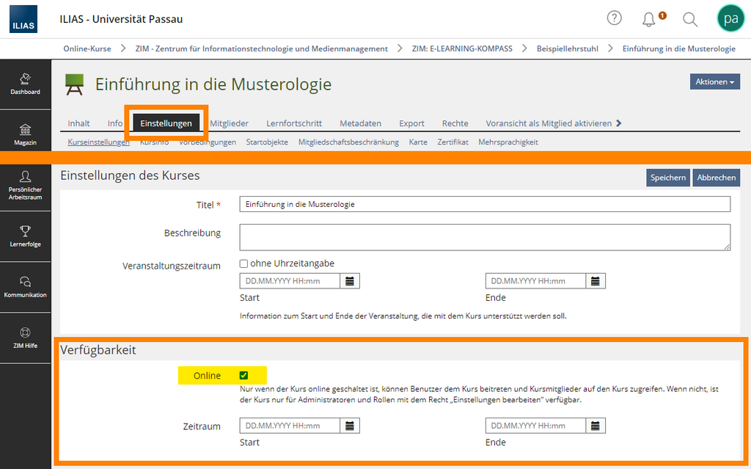Click the ILIAS logo in the header
Screen dimensions: 751x469
click(23, 19)
